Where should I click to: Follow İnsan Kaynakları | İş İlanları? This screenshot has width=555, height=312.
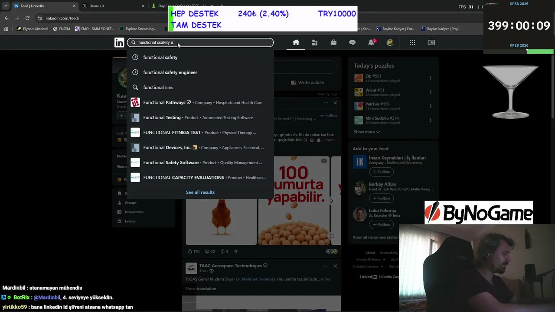tap(381, 172)
